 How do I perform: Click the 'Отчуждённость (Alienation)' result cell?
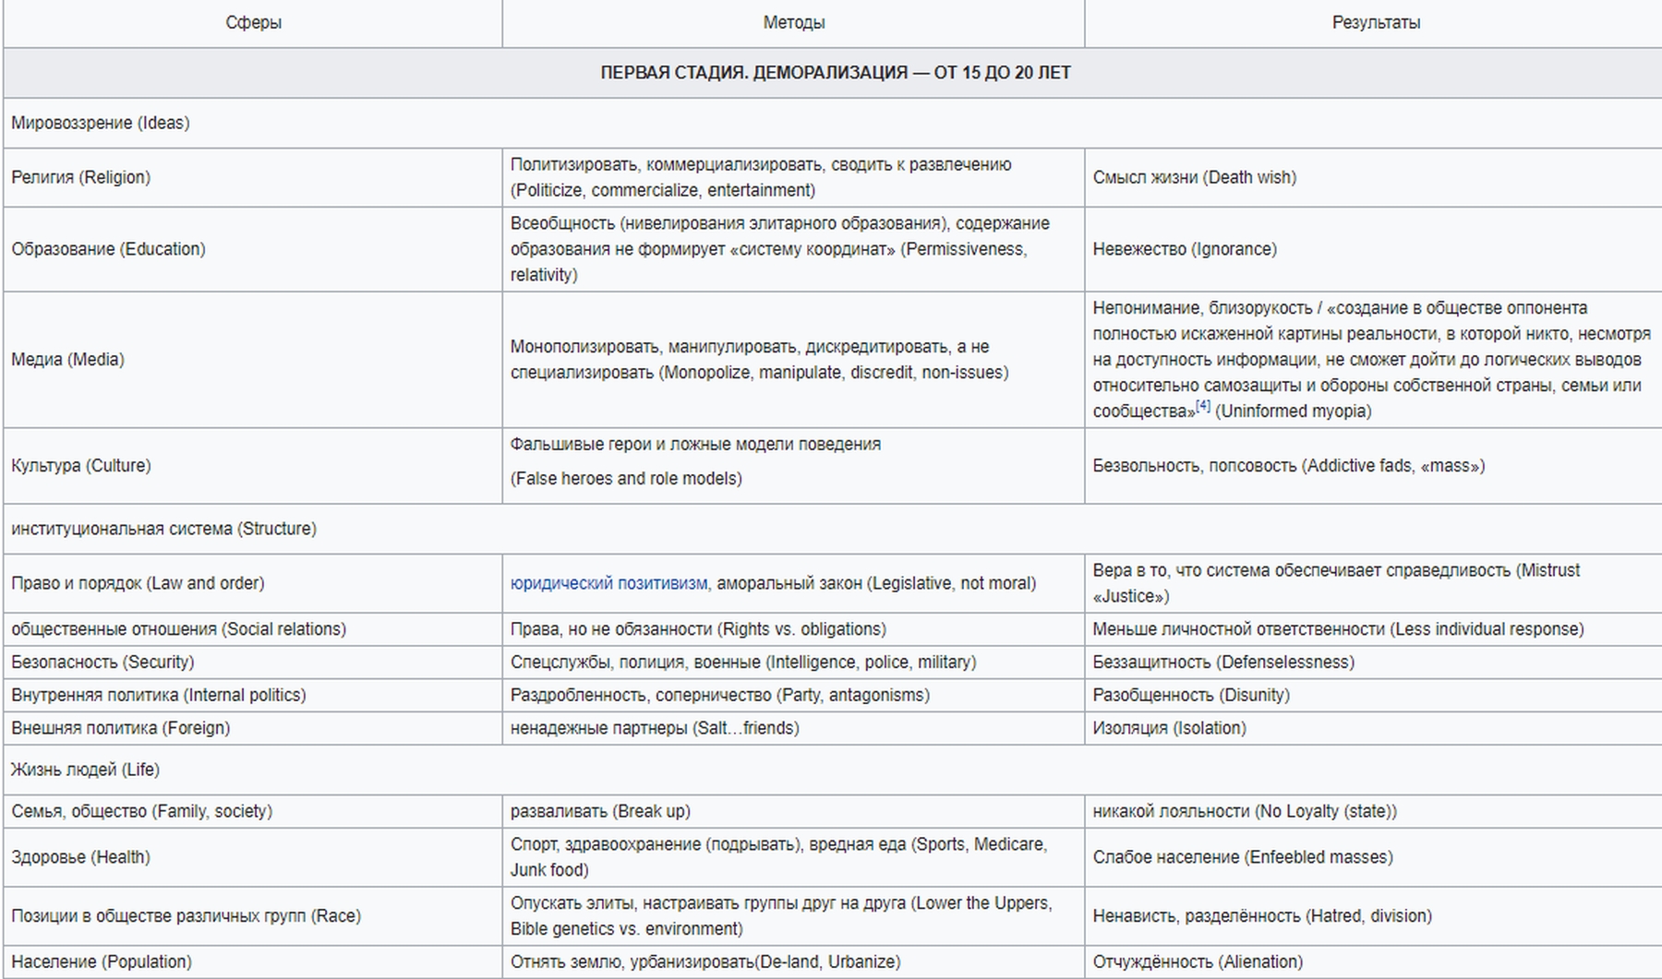click(x=1198, y=961)
